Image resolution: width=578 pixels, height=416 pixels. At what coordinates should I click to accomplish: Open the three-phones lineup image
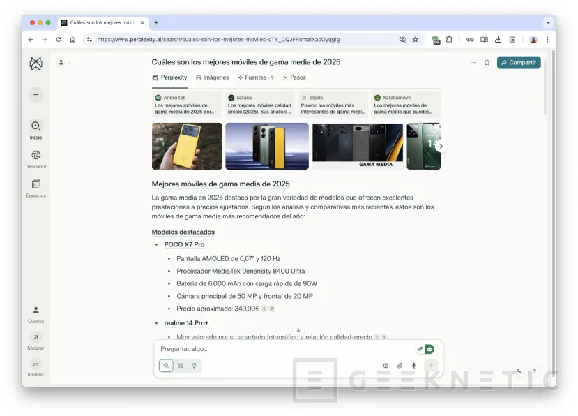pyautogui.click(x=267, y=146)
